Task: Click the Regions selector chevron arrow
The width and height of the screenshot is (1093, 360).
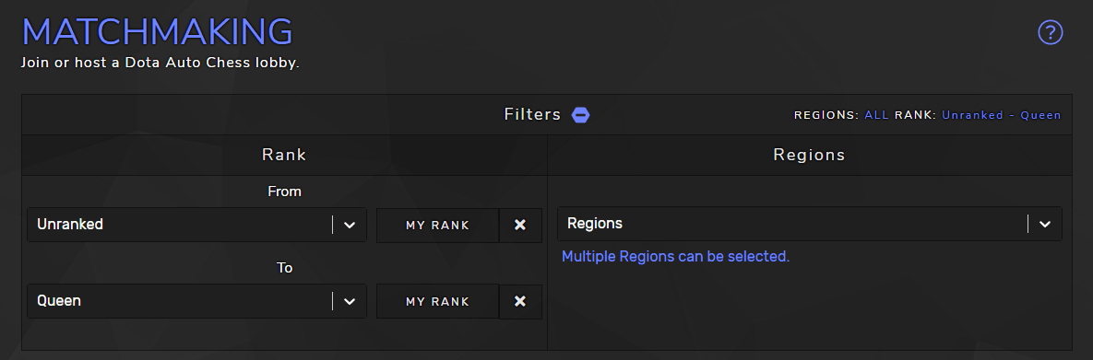Action: click(1044, 225)
